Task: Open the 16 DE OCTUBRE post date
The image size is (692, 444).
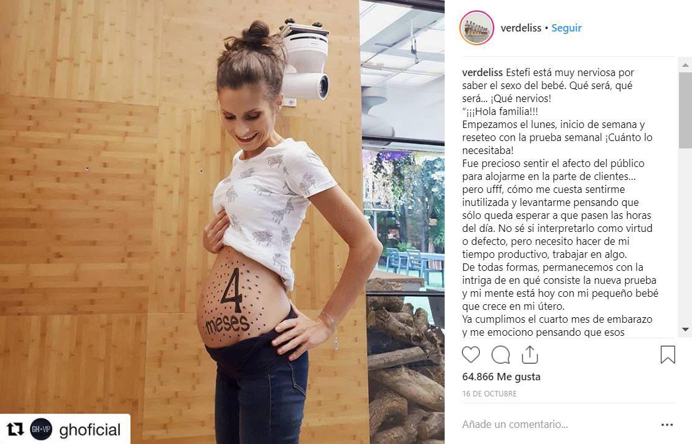Action: coord(489,393)
